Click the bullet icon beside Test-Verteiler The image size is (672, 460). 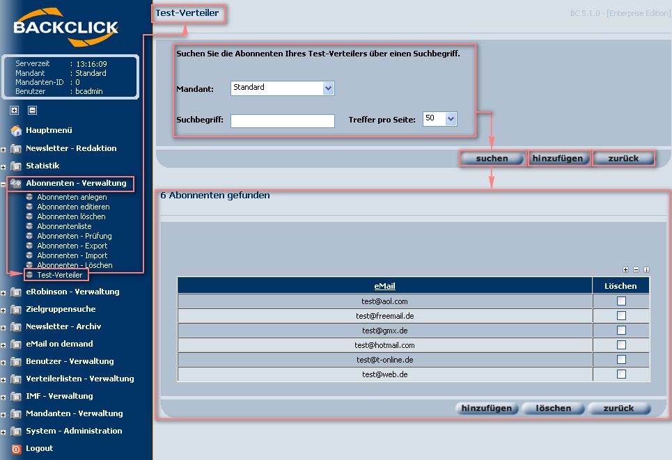[29, 275]
